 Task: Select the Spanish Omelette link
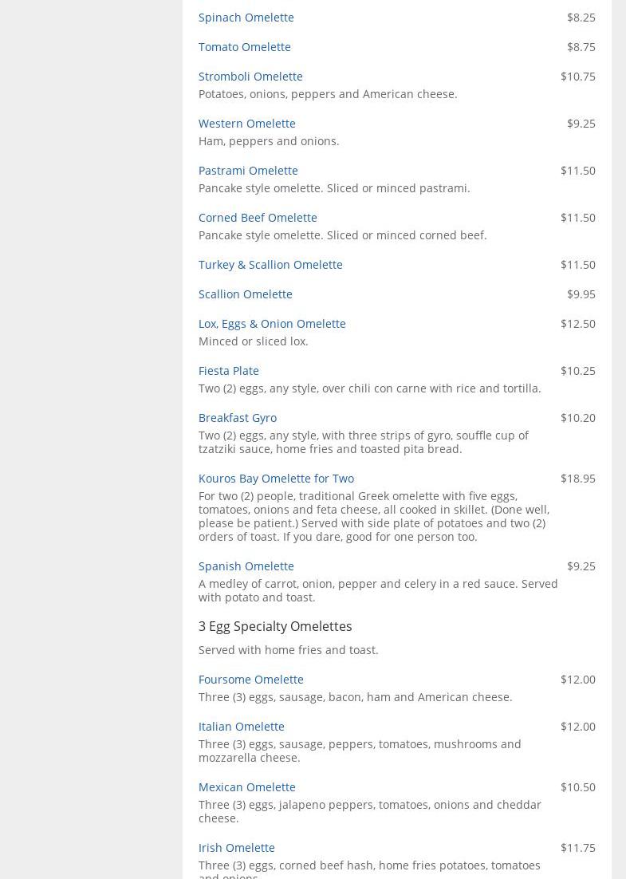click(x=246, y=566)
